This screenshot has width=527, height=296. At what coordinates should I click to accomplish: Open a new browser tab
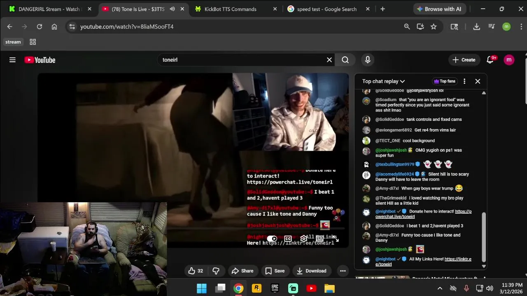coord(382,9)
